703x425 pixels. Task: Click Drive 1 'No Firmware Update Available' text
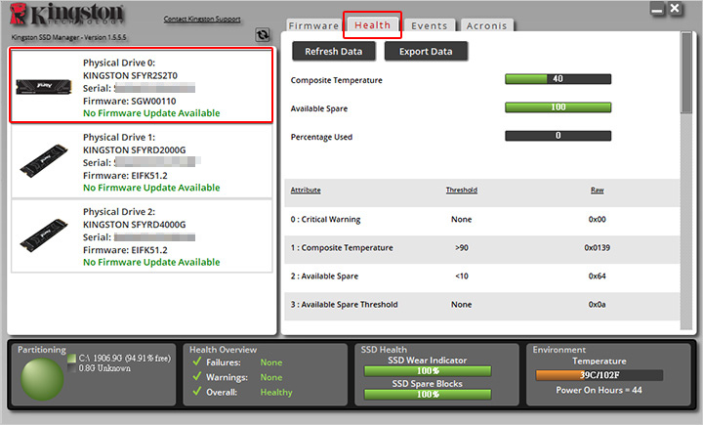click(x=151, y=188)
